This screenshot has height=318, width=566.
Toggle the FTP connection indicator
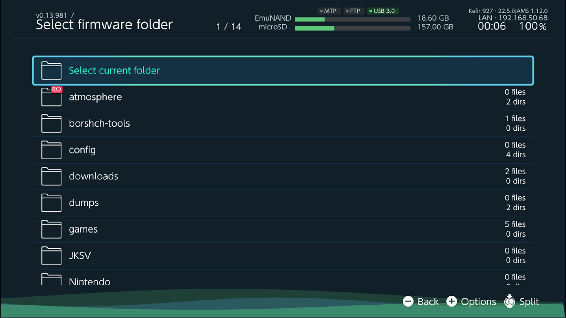click(353, 11)
